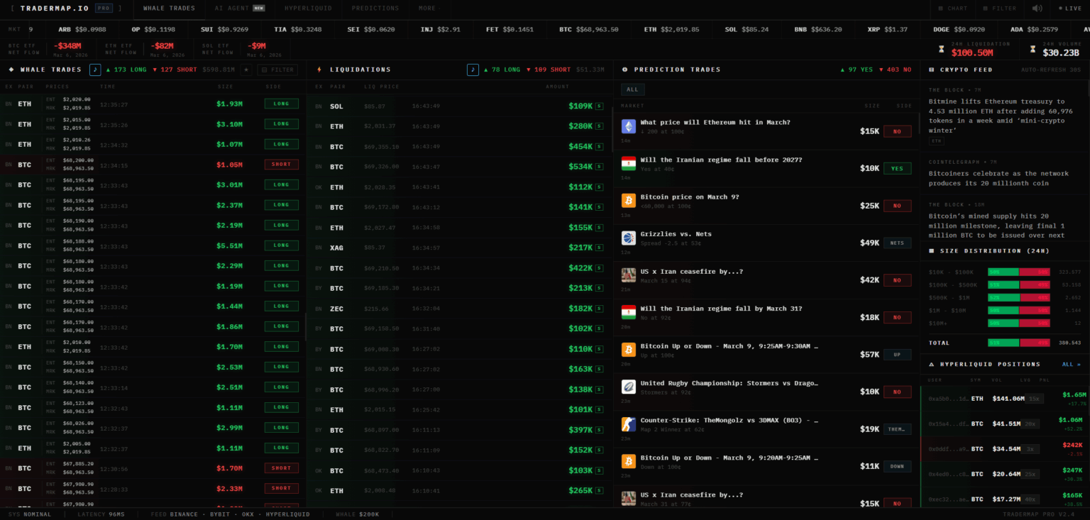Image resolution: width=1090 pixels, height=520 pixels.
Task: Open the ALL market filter in Prediction Trades
Action: (x=632, y=89)
